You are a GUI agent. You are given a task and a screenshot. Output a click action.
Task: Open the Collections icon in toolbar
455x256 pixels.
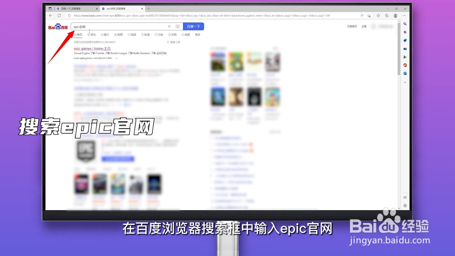coord(387,16)
